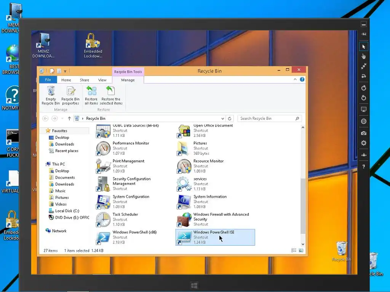Select the services shortcut gear icon
Screen dimensions: 390x292
click(184, 184)
